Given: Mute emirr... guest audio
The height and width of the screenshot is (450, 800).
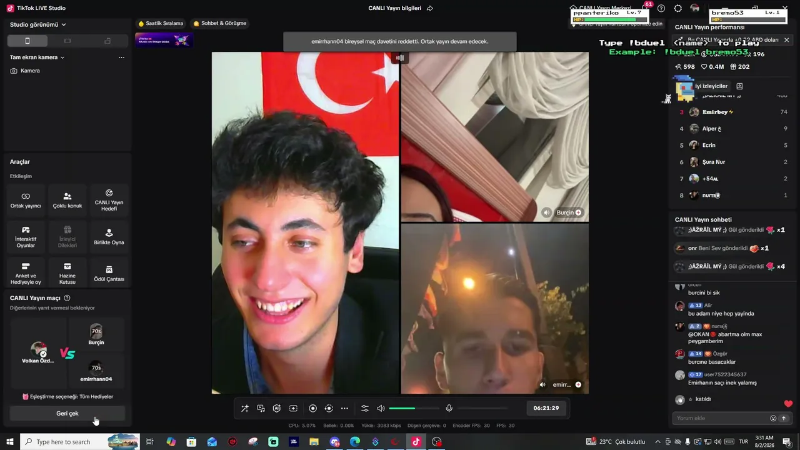Looking at the screenshot, I should pyautogui.click(x=542, y=384).
